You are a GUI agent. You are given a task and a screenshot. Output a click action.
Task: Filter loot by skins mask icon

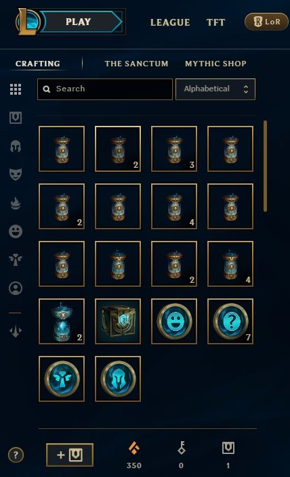(16, 175)
